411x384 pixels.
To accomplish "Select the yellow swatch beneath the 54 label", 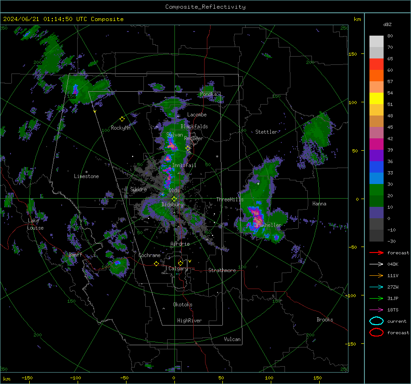I will pos(376,98).
